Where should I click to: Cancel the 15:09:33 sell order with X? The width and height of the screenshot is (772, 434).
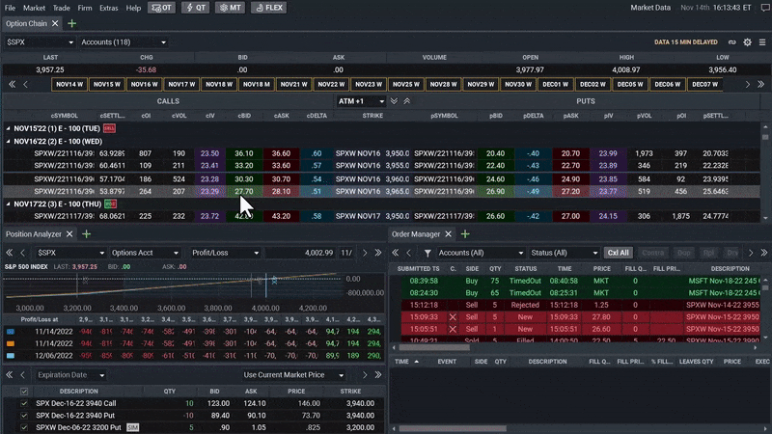click(453, 316)
